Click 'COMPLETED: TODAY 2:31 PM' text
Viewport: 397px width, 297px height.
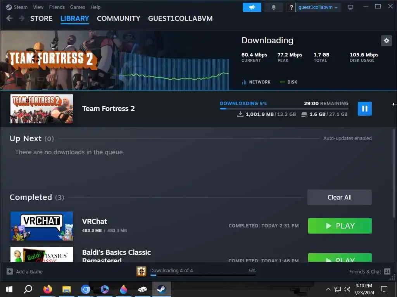pyautogui.click(x=264, y=226)
